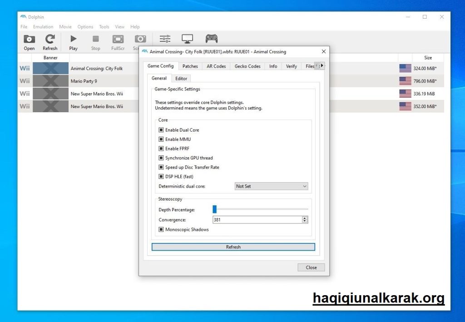Open Config via the sliders icon
The image size is (465, 322).
165,39
